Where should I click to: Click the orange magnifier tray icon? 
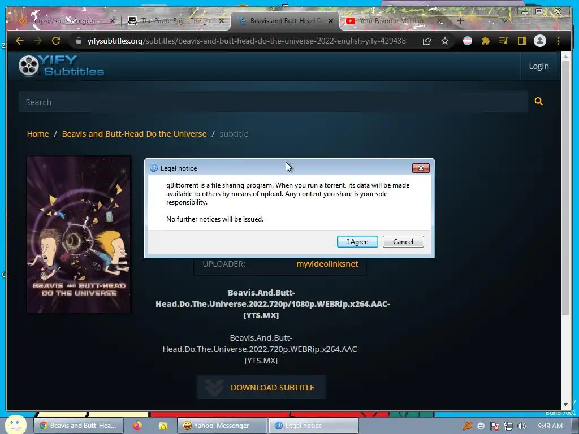tap(468, 426)
